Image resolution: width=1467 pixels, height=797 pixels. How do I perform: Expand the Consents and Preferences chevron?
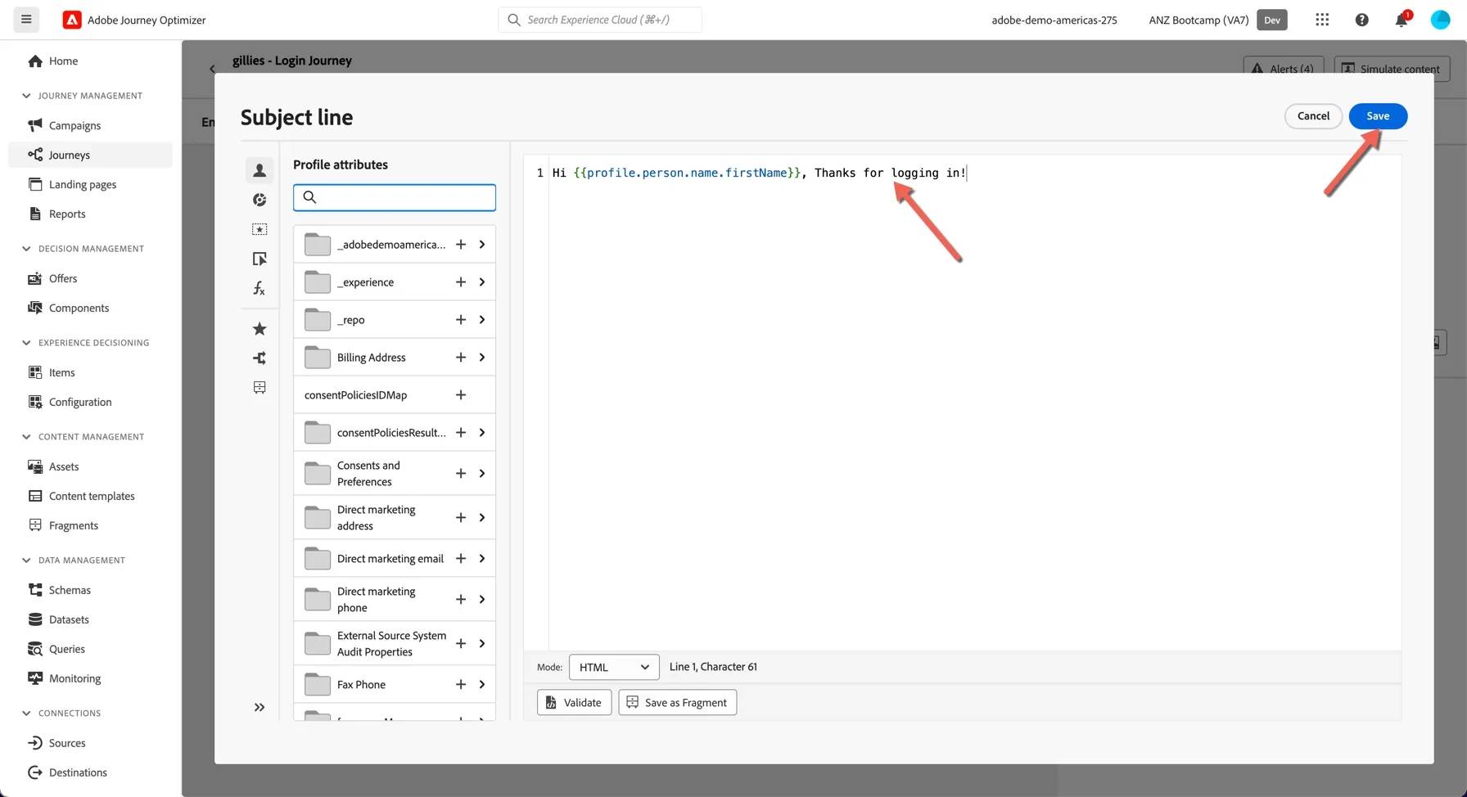[x=482, y=474]
